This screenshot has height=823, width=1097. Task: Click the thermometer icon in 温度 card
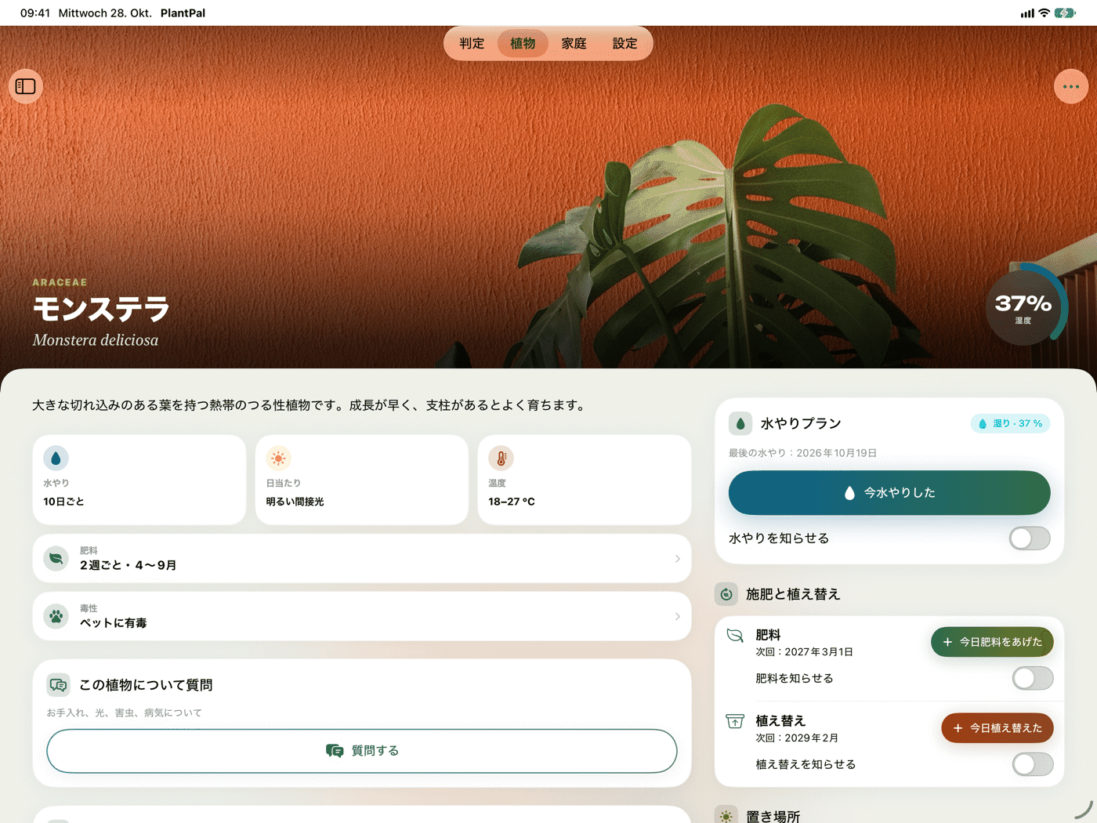[501, 458]
